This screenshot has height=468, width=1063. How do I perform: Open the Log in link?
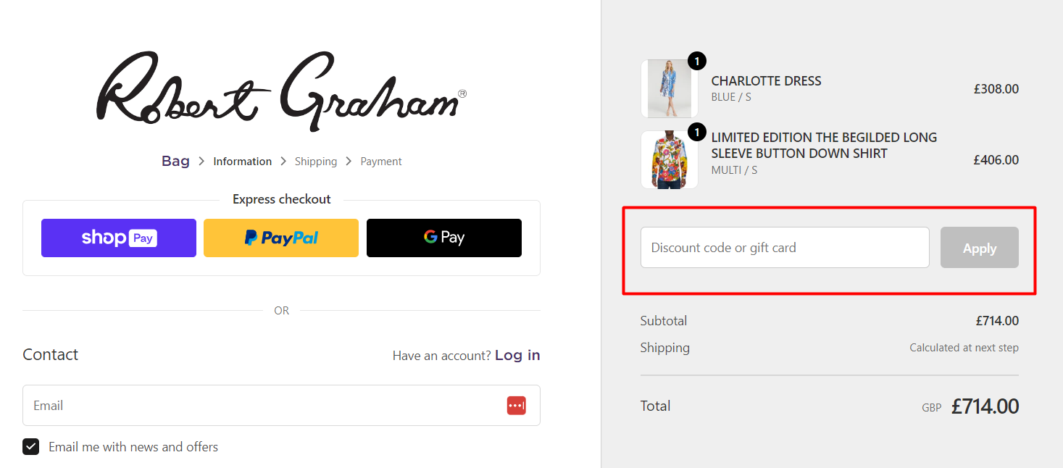(x=517, y=355)
